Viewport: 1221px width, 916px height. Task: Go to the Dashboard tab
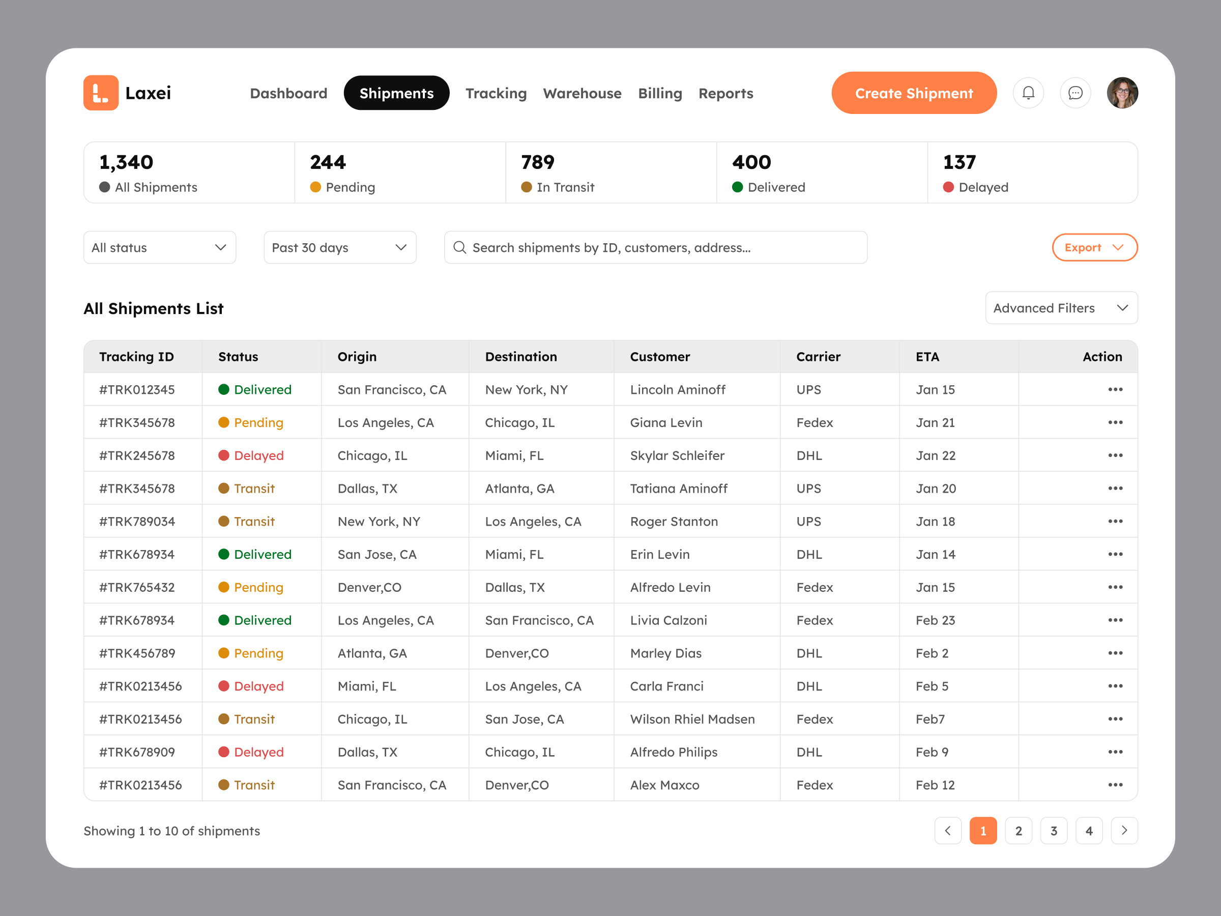(288, 93)
